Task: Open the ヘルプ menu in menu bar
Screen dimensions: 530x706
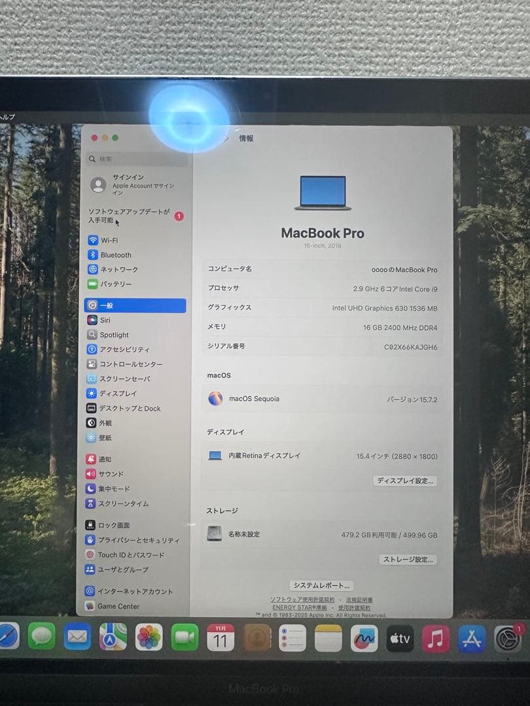Action: point(7,116)
